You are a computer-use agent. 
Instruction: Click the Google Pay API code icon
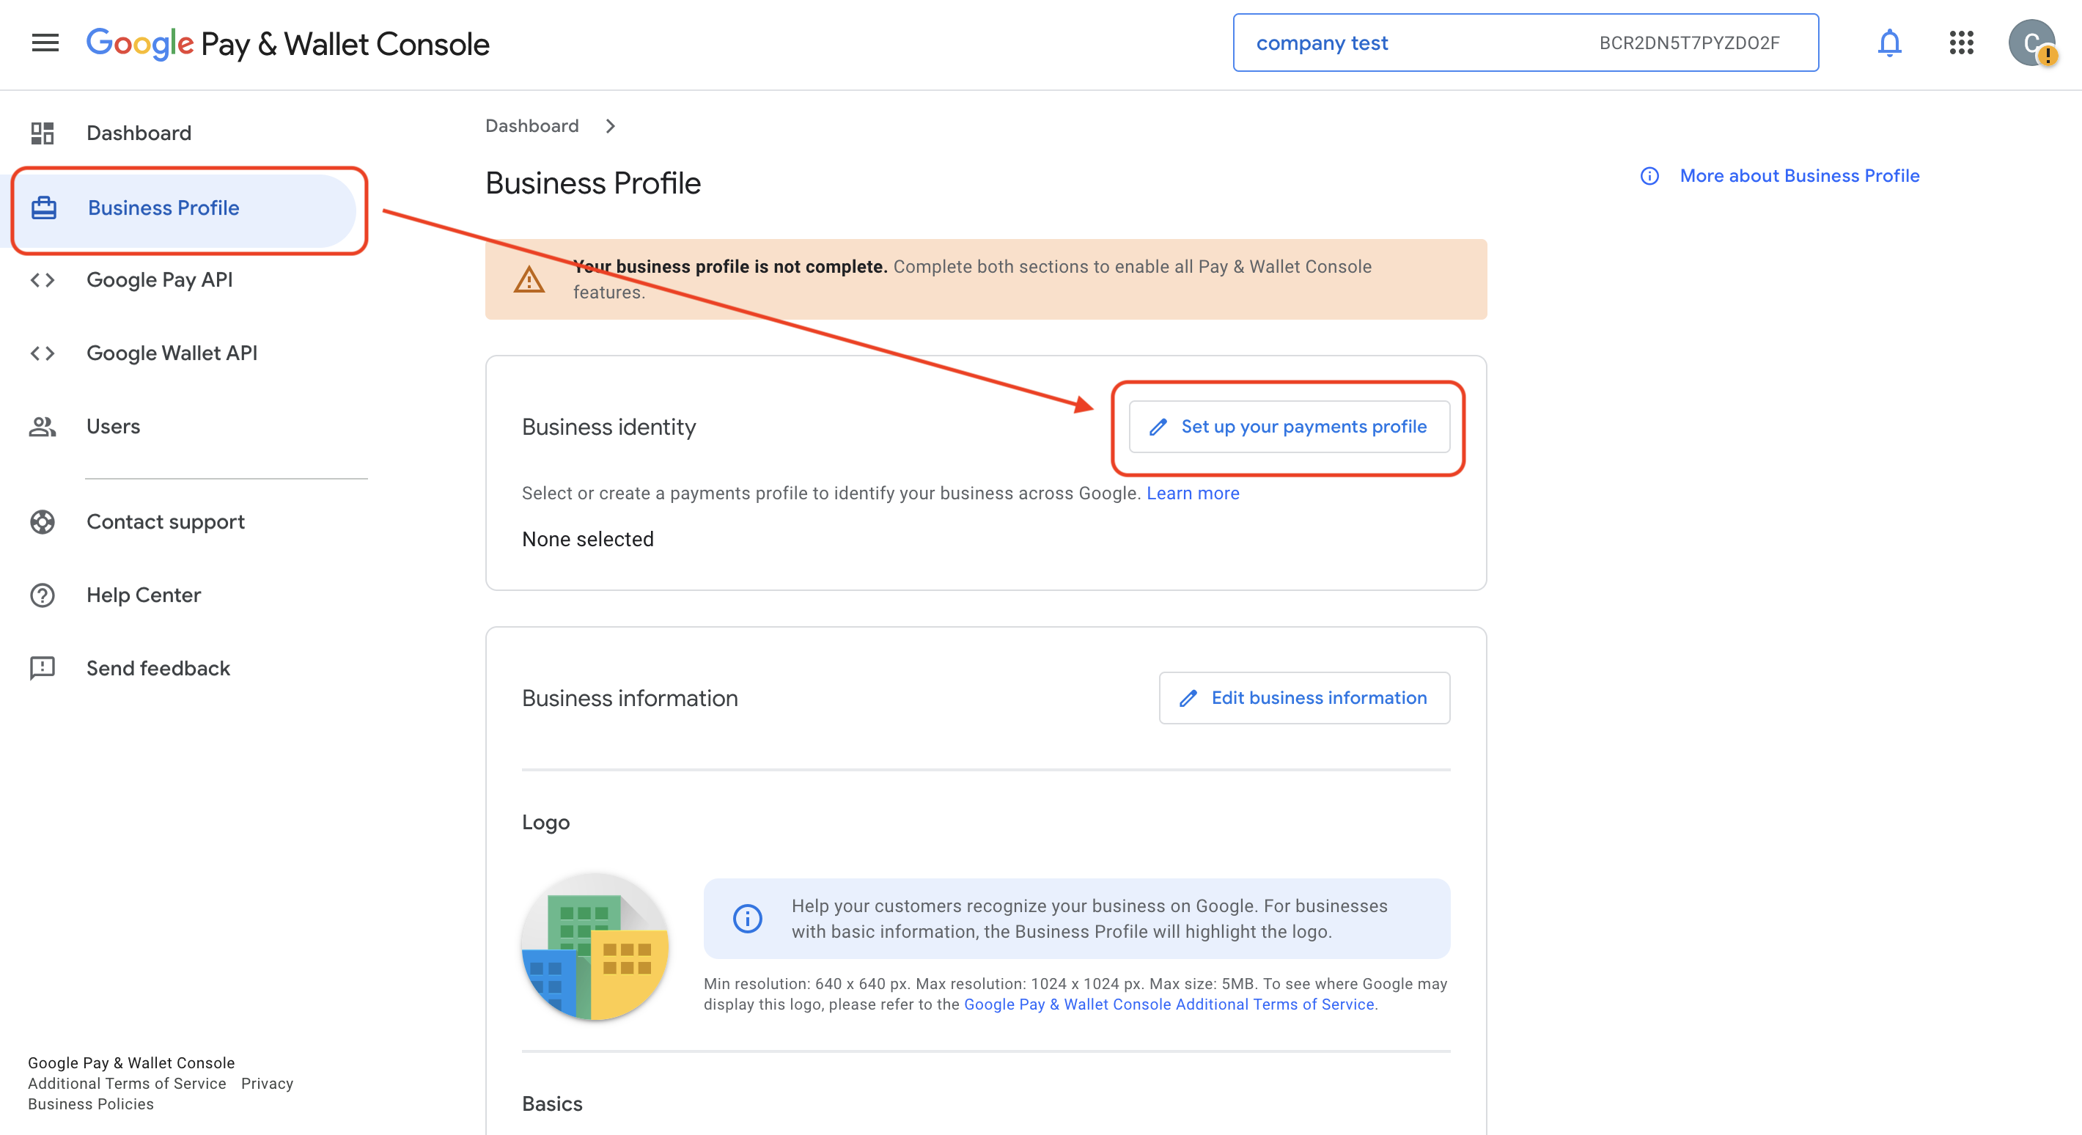tap(42, 281)
